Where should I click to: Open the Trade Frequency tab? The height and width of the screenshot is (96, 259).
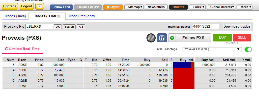pos(82,16)
